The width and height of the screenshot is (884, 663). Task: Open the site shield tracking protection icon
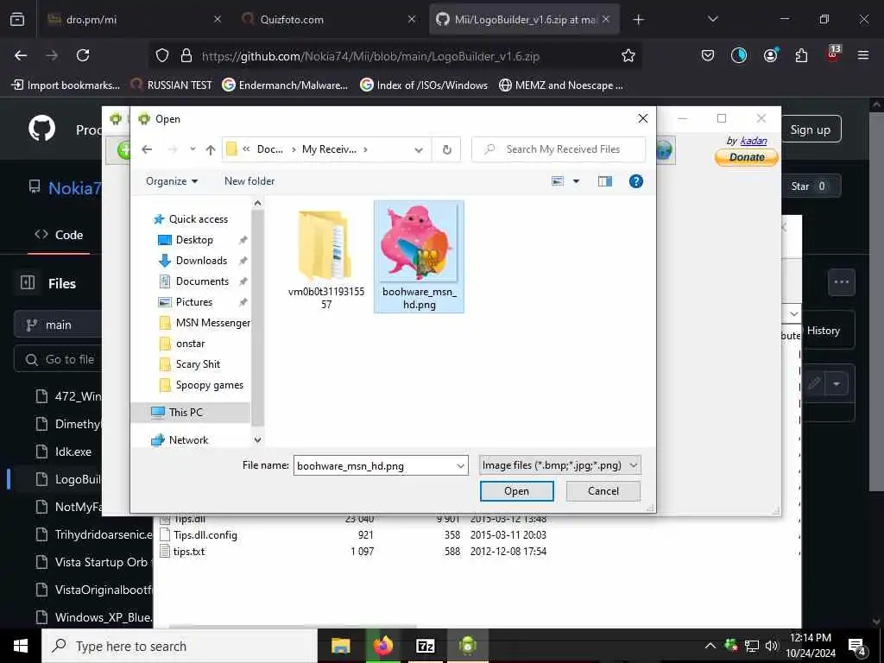click(162, 55)
